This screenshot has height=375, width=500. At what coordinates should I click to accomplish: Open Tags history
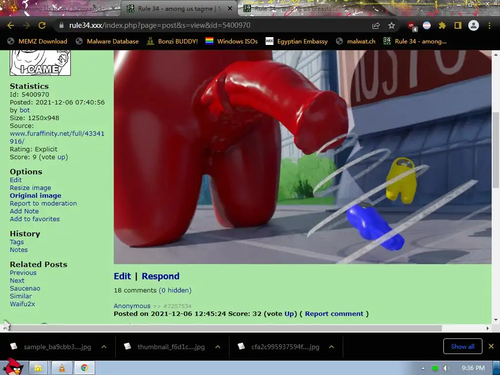click(x=17, y=242)
